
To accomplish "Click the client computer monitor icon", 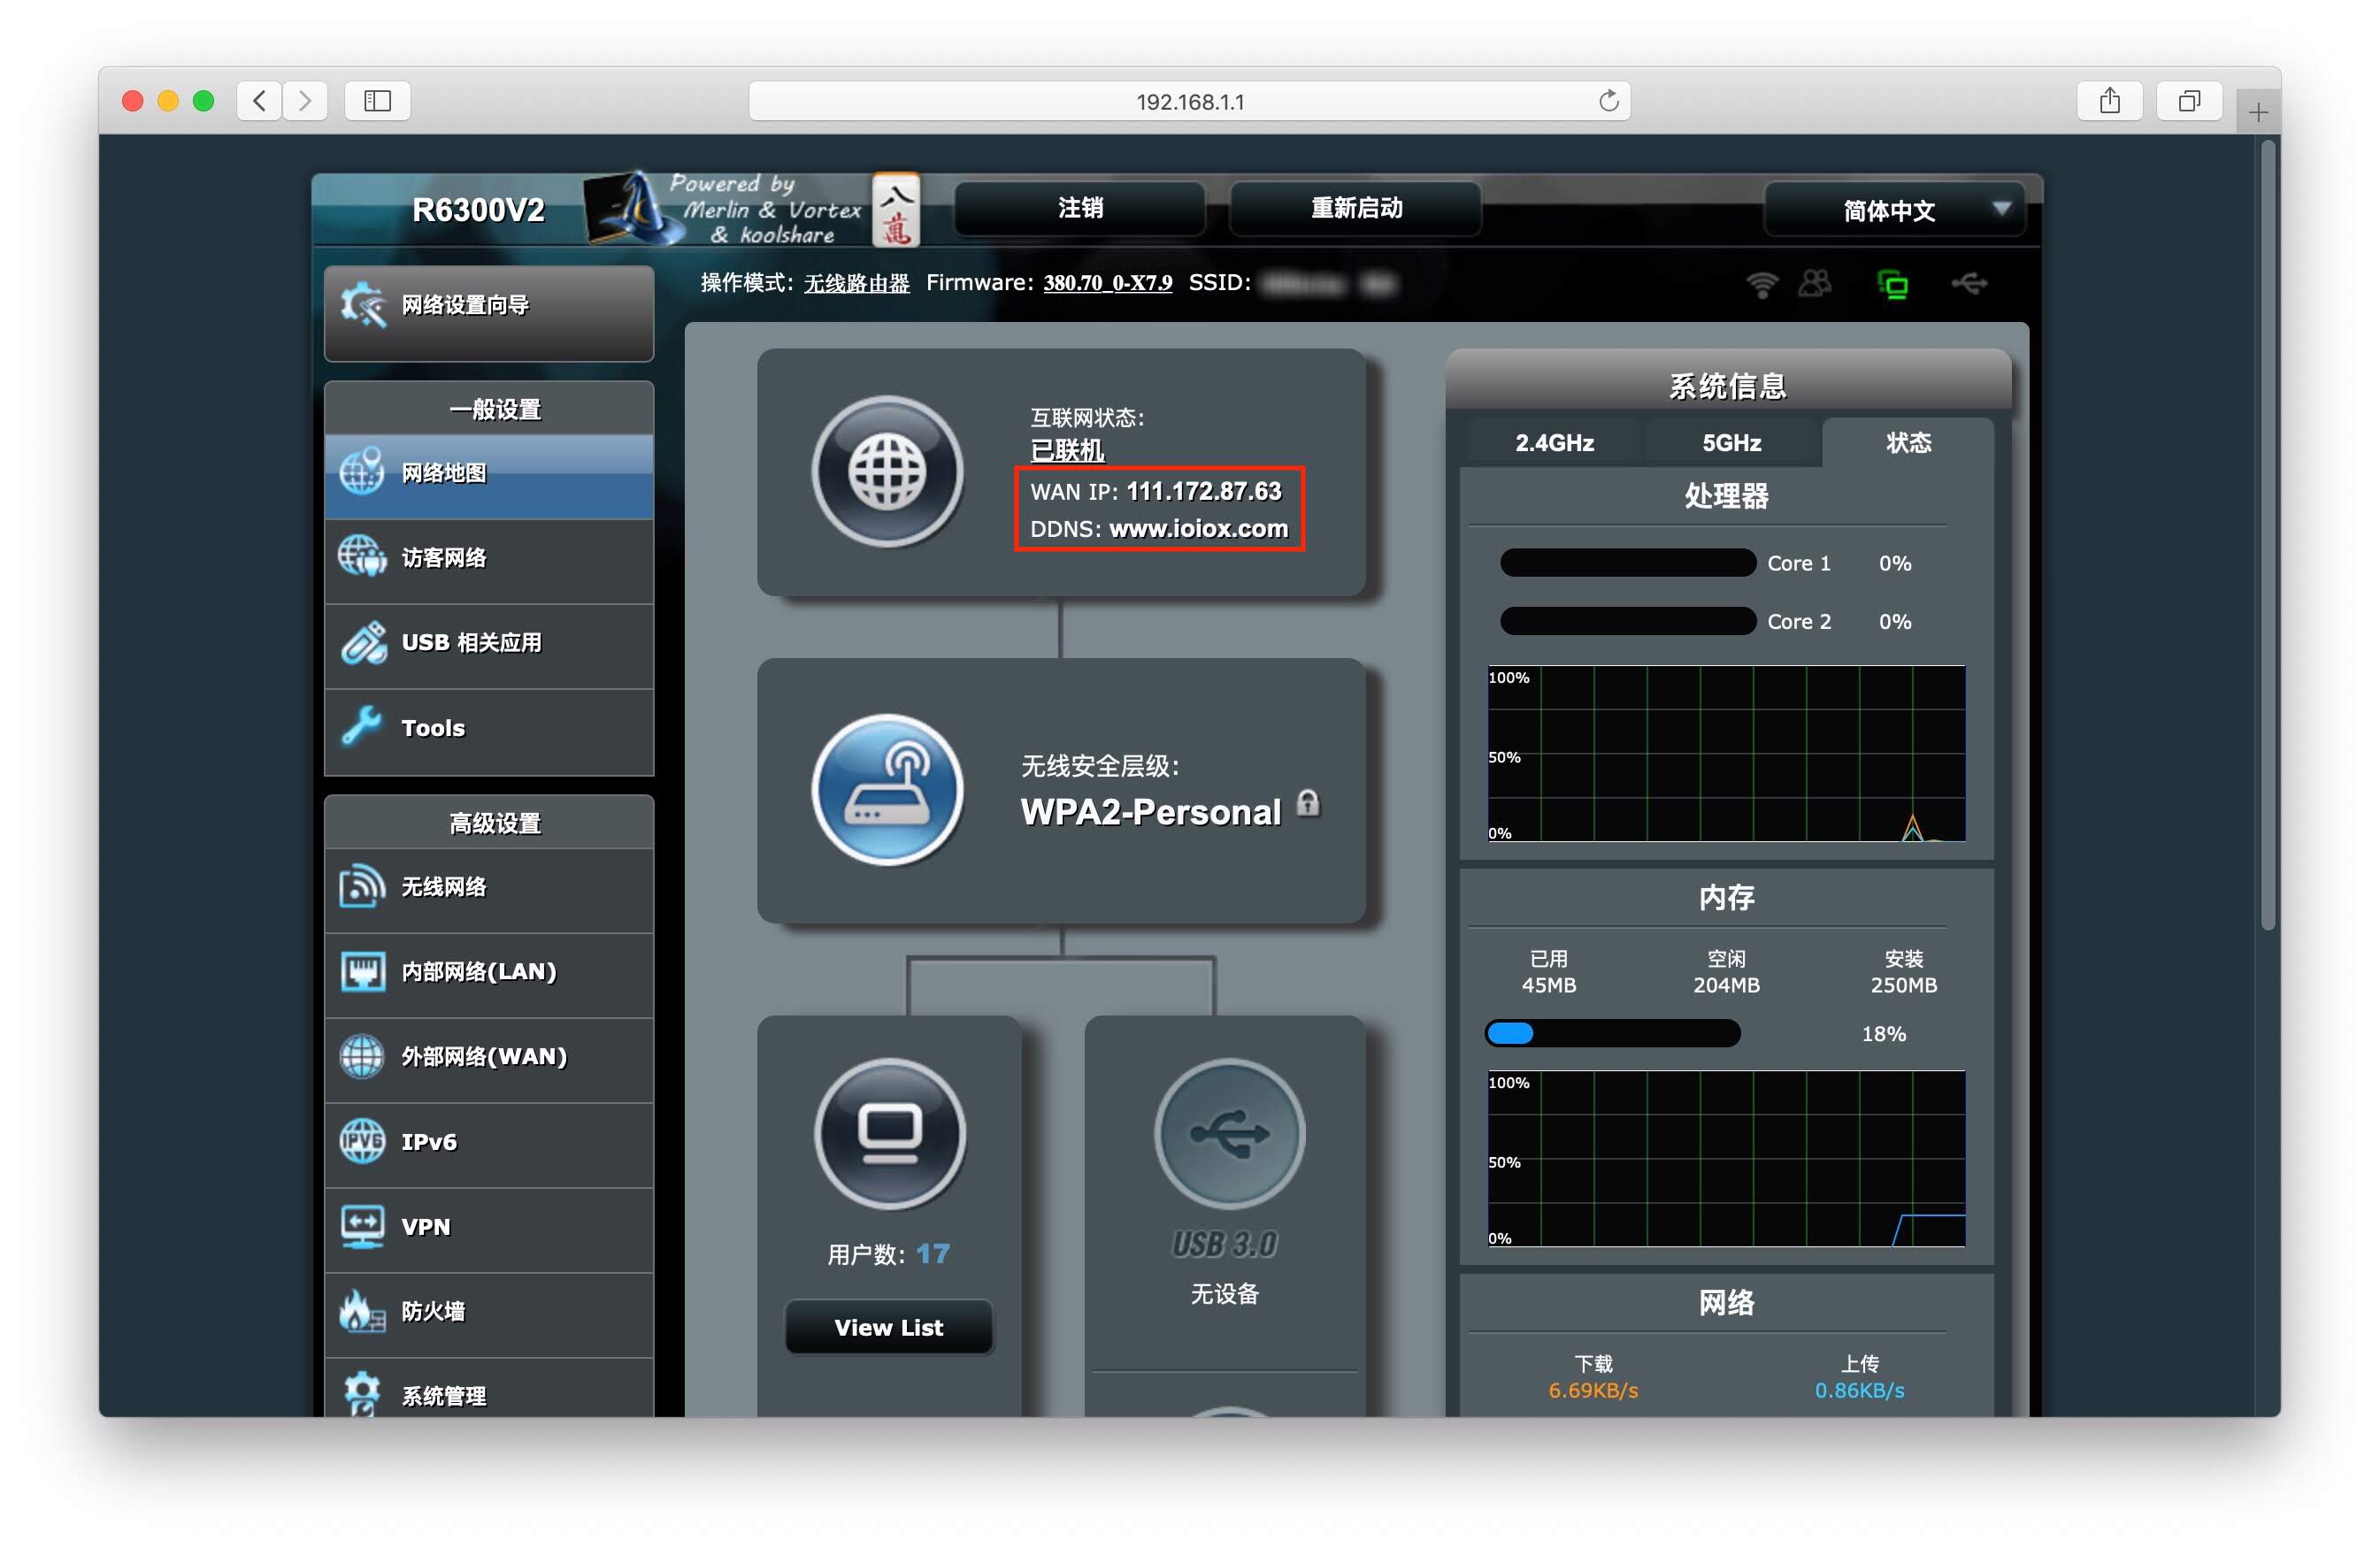I will tap(889, 1133).
